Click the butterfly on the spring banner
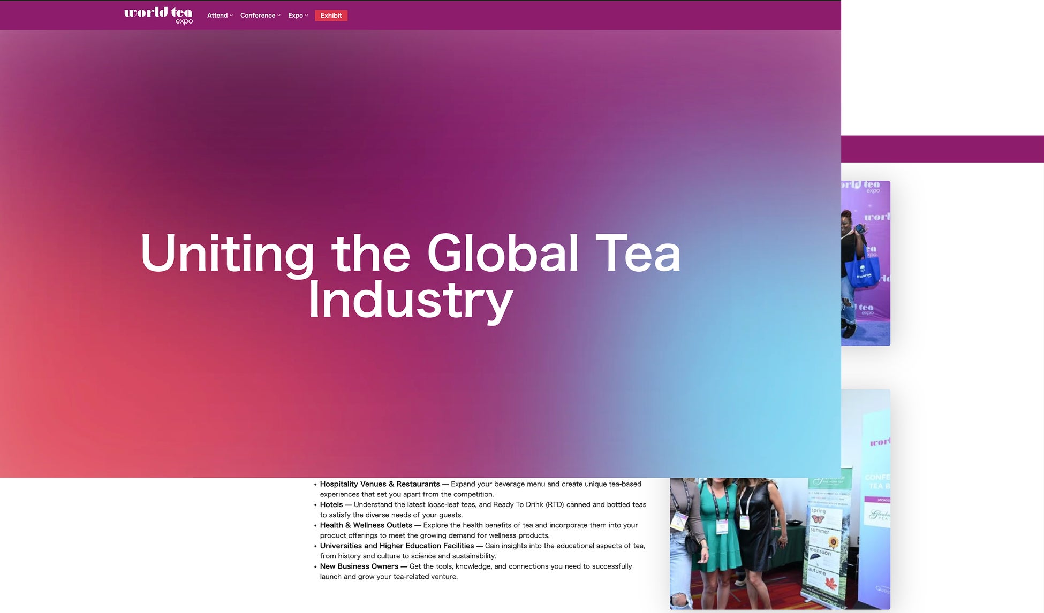The image size is (1044, 613). click(817, 519)
